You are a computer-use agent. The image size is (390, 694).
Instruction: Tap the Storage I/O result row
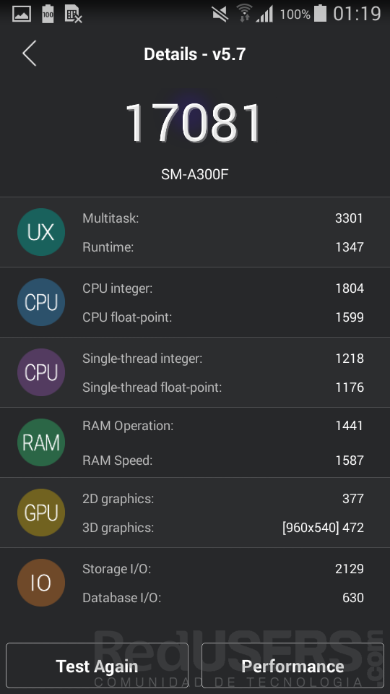point(223,569)
